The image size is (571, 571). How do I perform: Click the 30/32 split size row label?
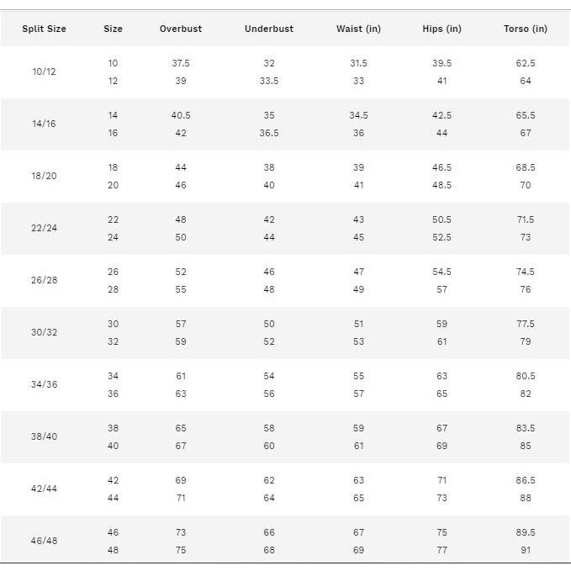tap(45, 333)
